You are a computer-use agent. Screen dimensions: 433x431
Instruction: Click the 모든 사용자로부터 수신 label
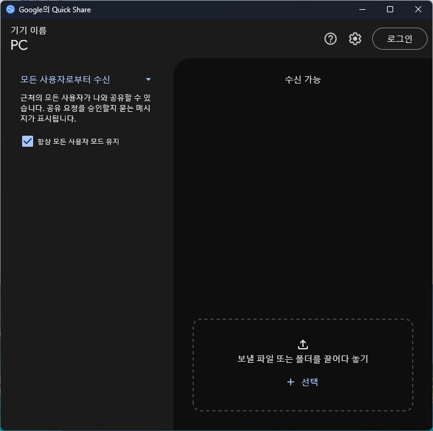[x=65, y=80]
